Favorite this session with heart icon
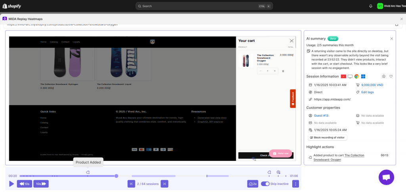This screenshot has height=192, width=406. point(391,76)
